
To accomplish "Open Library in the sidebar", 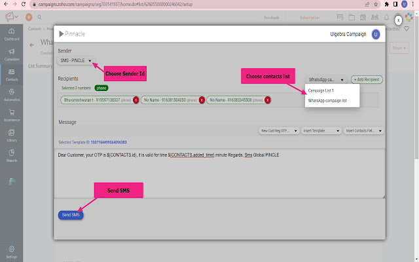I will point(12,136).
